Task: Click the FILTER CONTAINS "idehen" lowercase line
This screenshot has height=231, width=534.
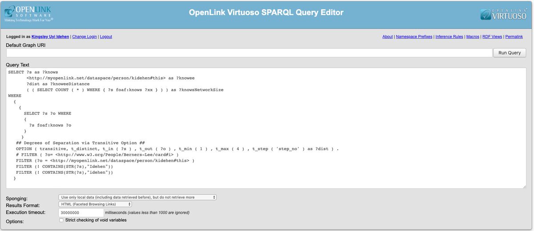Action: (x=65, y=173)
